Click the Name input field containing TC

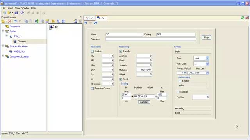click(124, 35)
